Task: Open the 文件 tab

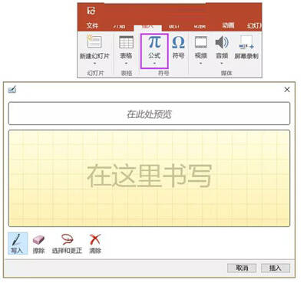Action: coord(92,25)
